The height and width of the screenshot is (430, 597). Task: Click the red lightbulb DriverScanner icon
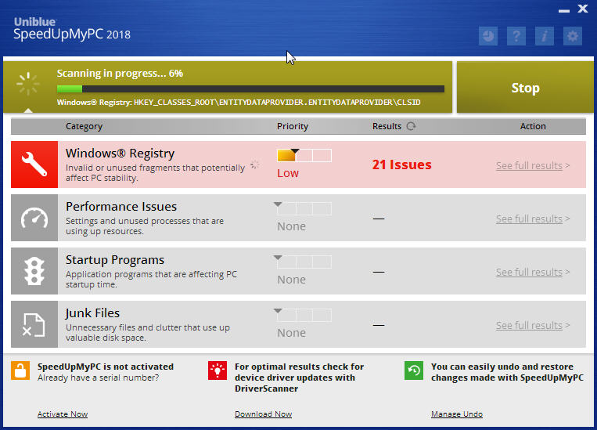click(218, 370)
